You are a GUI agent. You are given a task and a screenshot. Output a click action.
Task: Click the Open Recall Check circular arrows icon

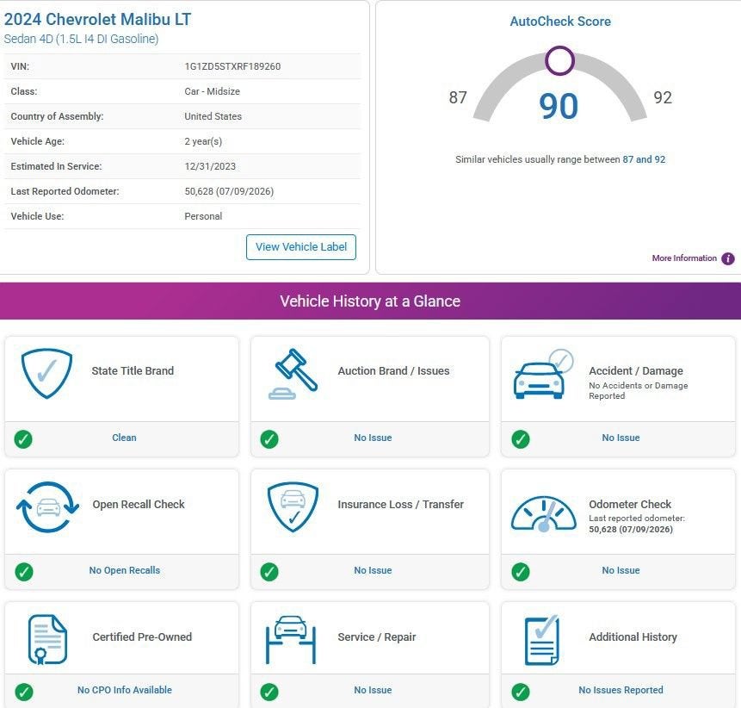[x=47, y=507]
